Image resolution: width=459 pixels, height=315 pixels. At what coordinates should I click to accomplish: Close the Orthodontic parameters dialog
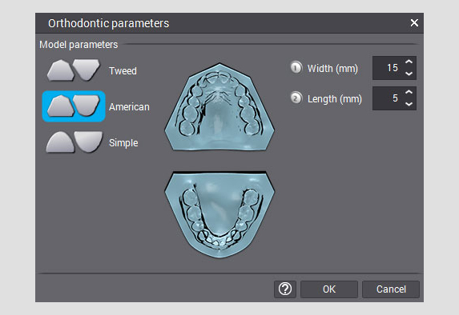click(x=414, y=23)
